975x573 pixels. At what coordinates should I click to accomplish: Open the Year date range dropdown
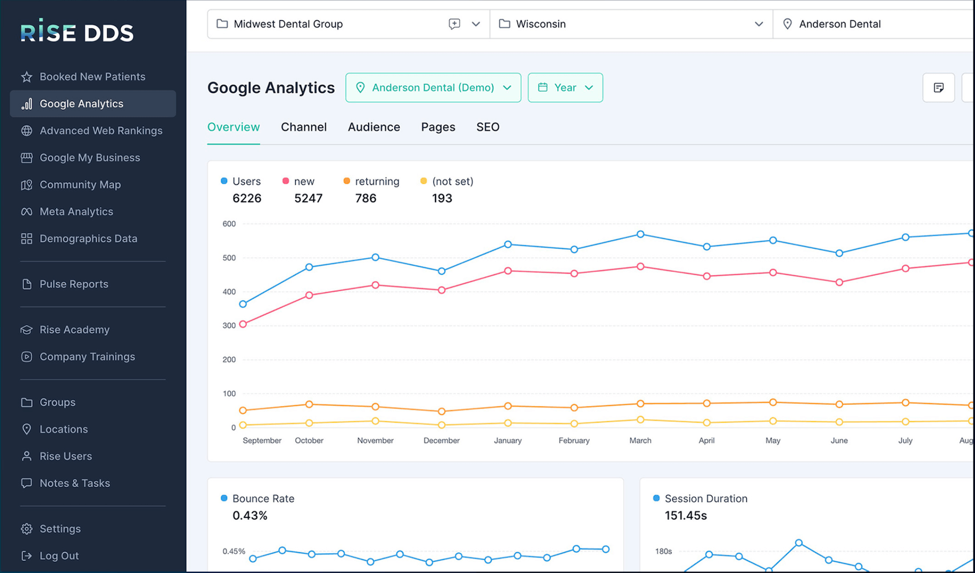(565, 88)
